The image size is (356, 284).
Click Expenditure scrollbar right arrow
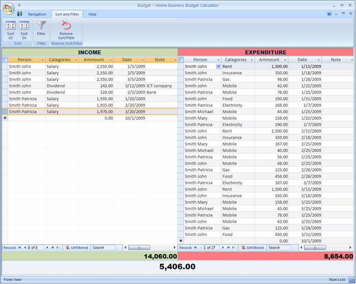pos(350,247)
